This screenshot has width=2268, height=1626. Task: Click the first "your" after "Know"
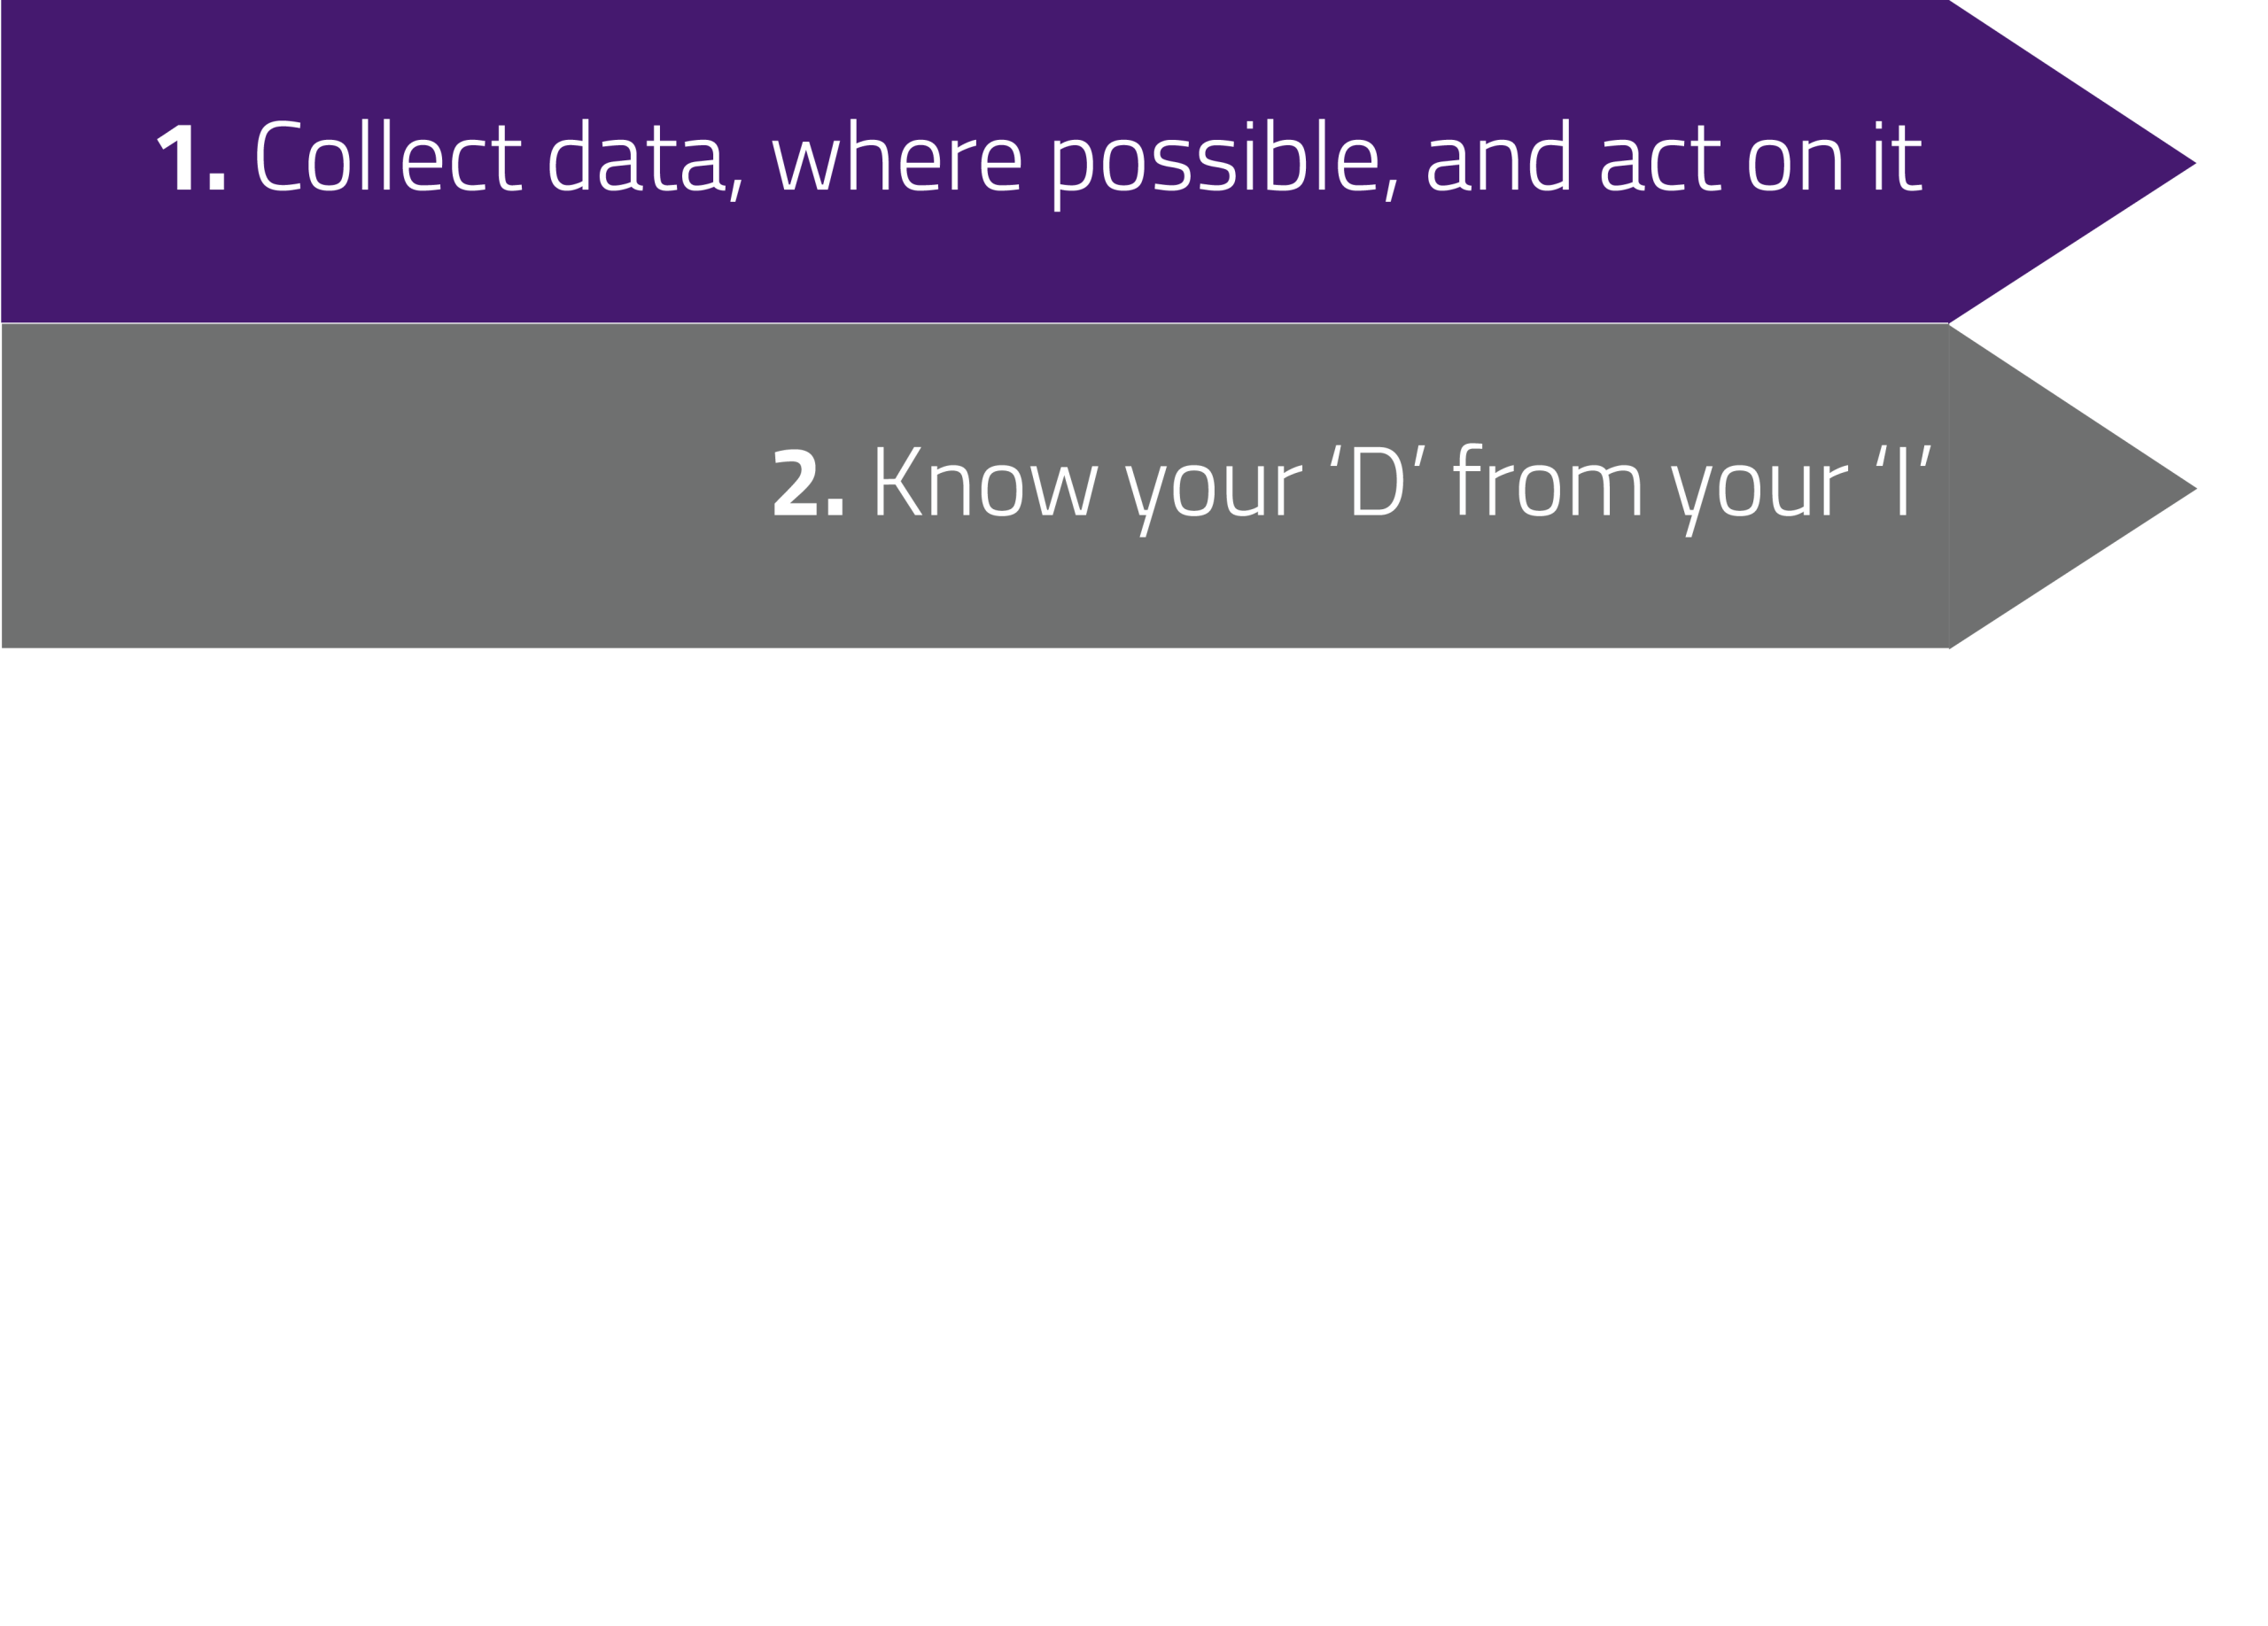1213,490
